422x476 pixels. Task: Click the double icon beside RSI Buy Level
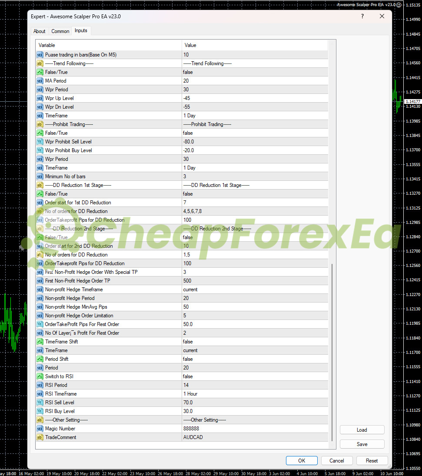40,411
